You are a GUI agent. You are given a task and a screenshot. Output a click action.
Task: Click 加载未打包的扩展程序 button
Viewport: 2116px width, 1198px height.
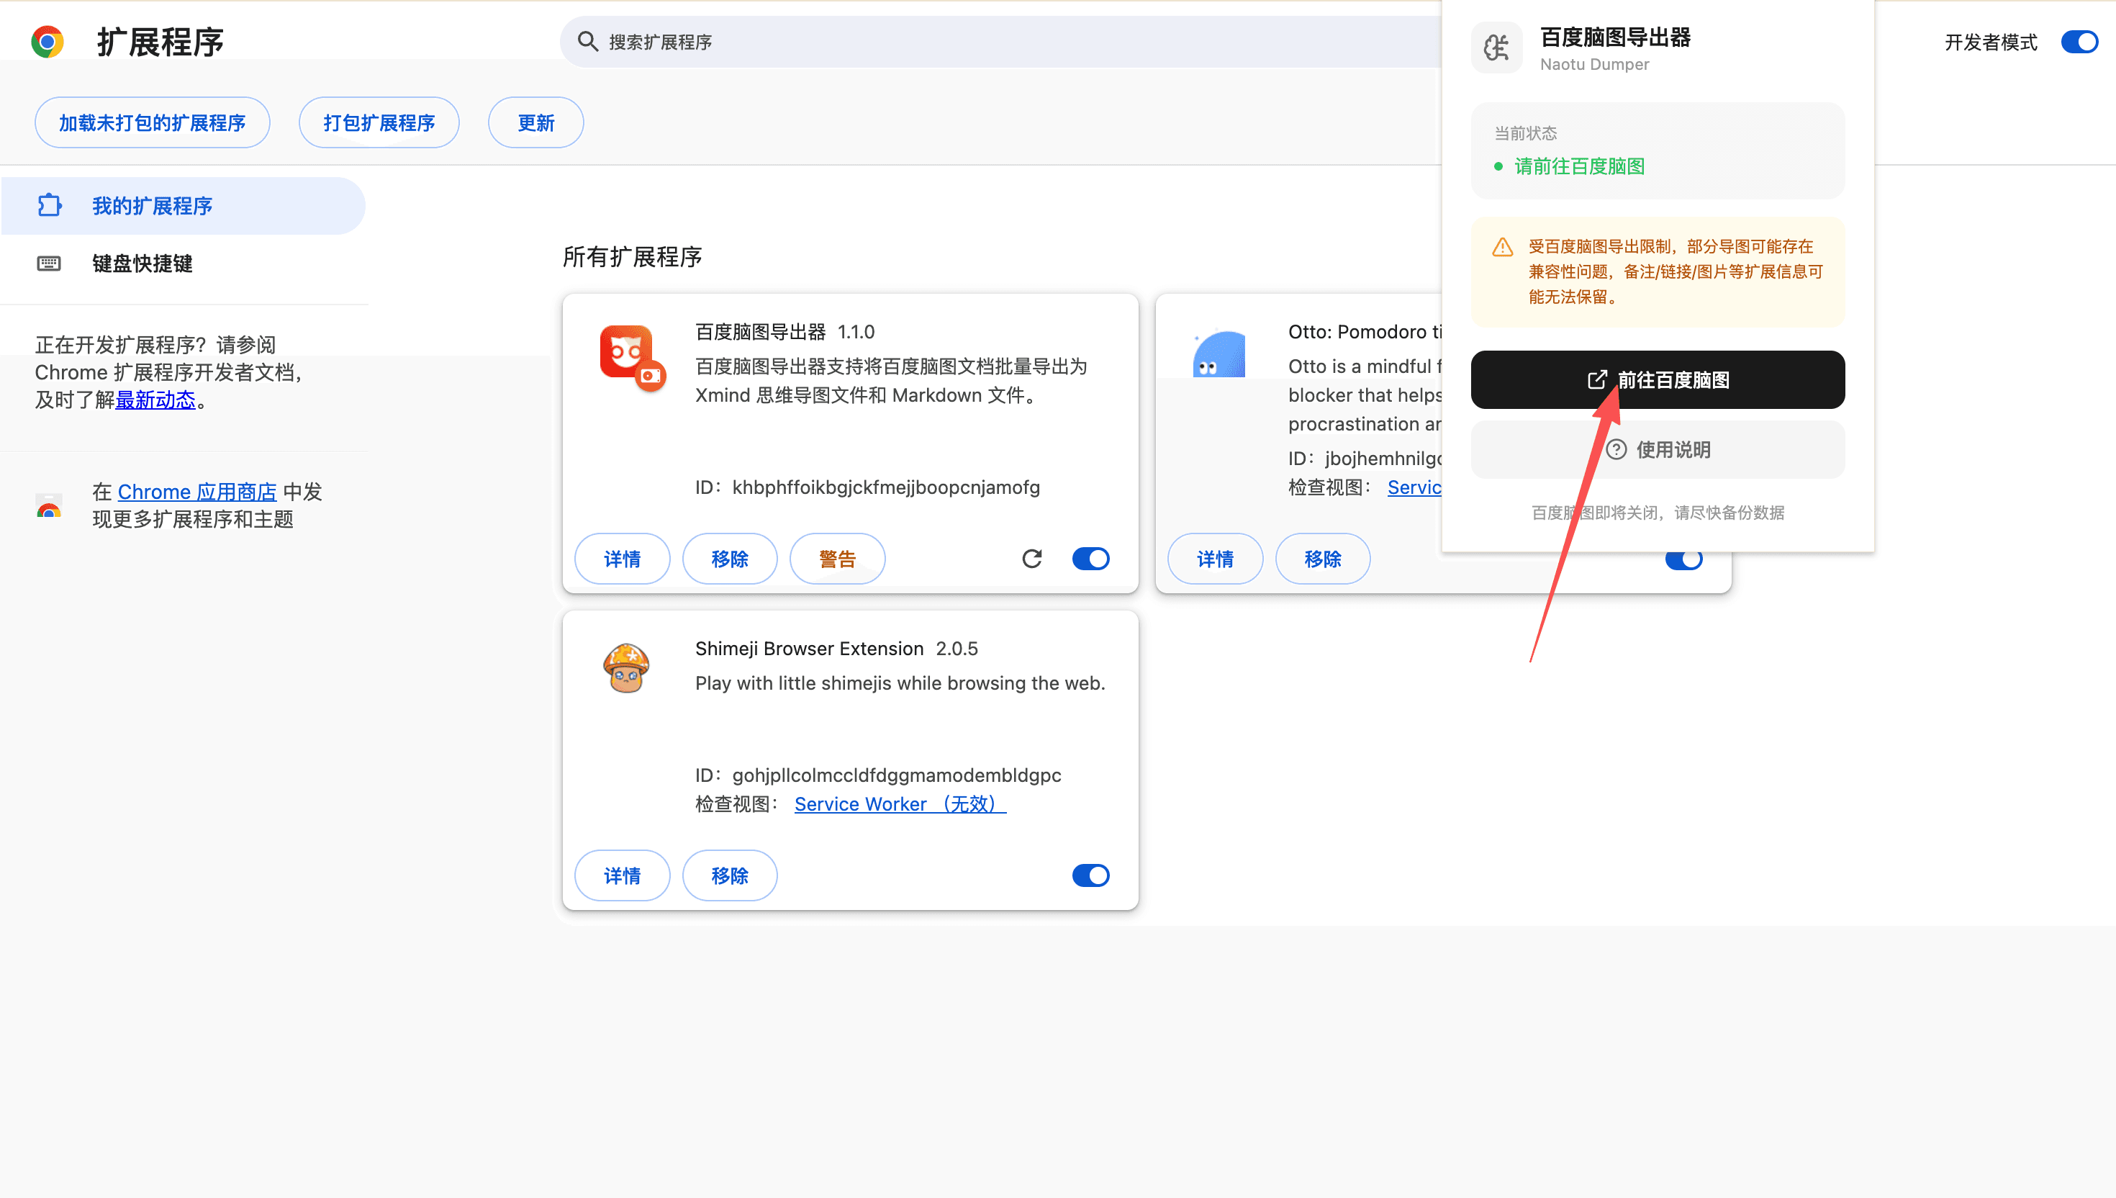[152, 122]
